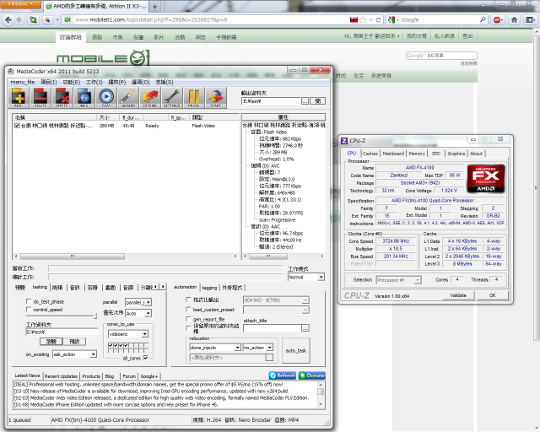The height and width of the screenshot is (432, 540).
Task: Enable control_speed checkbox
Action: point(29,310)
